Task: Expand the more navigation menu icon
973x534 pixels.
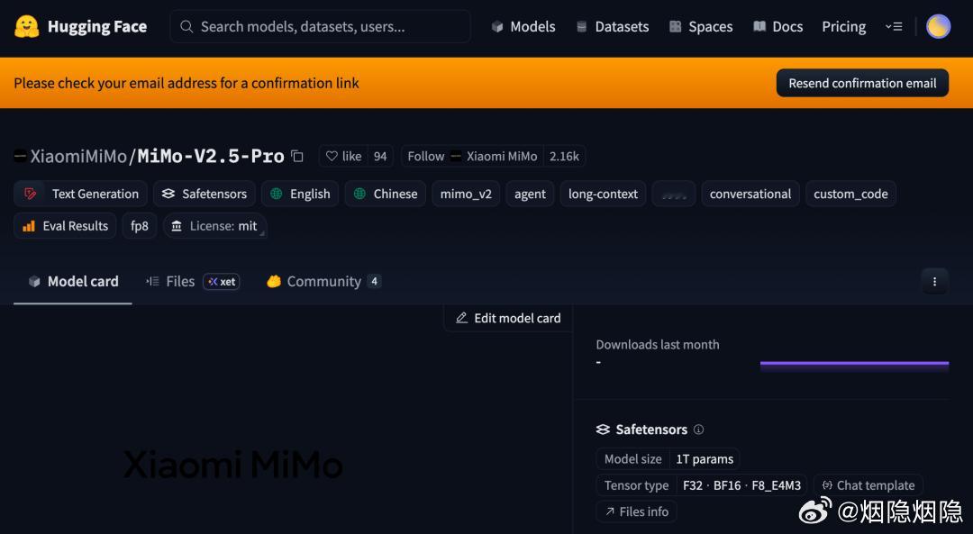Action: click(894, 27)
